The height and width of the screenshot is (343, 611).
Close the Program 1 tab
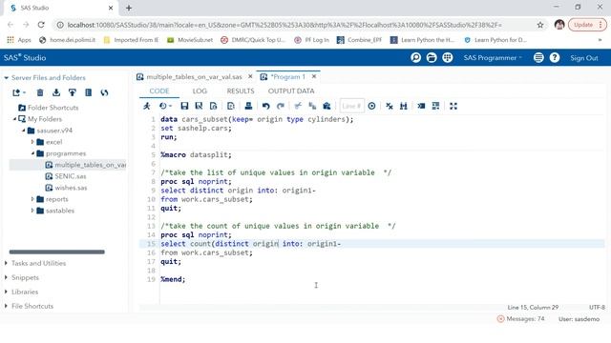click(x=314, y=76)
